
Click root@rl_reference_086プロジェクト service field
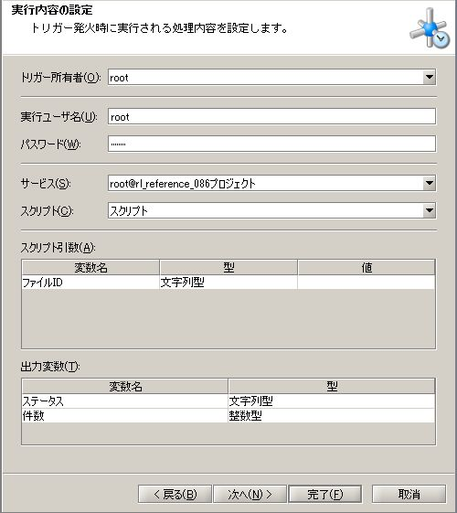click(x=265, y=183)
